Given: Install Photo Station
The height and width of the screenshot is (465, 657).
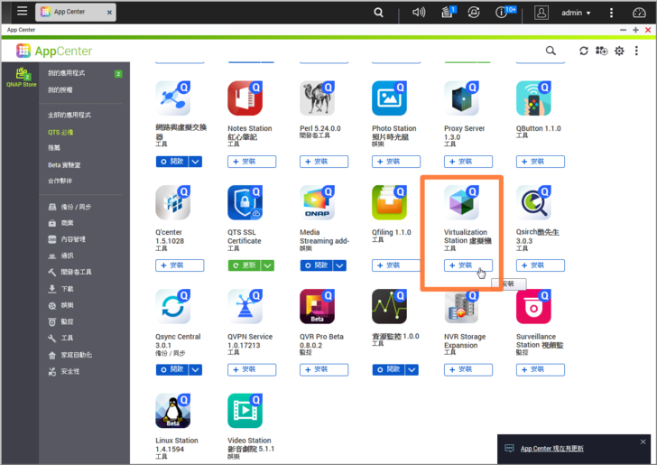Looking at the screenshot, I should (396, 162).
